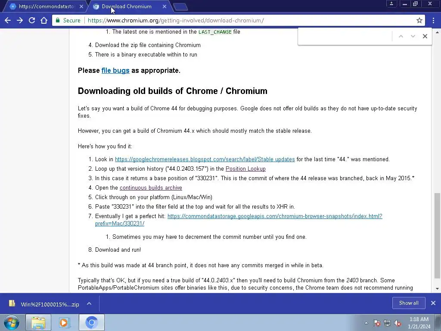Open the browser home page
The height and width of the screenshot is (331, 441).
[44, 20]
